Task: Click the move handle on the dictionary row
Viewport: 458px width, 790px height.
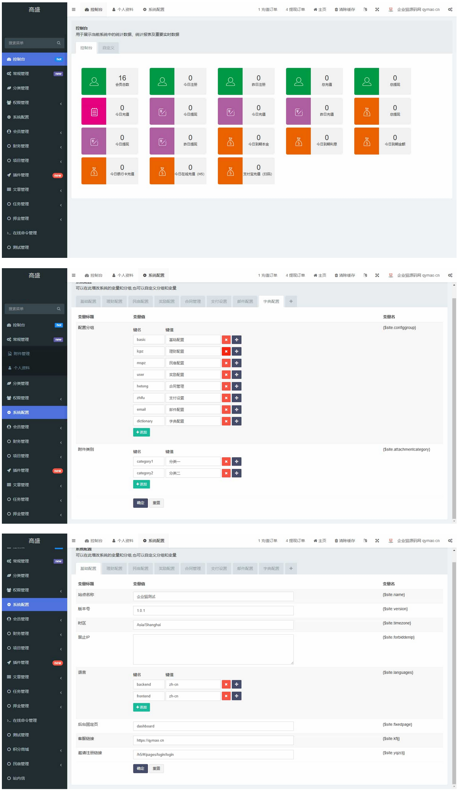Action: (x=237, y=421)
